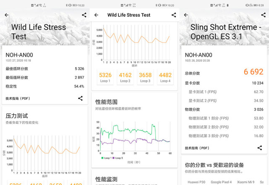This screenshot has height=185, width=269.
Task: Share the NOH-AN00 Wild Life result card
Action: [x=80, y=98]
